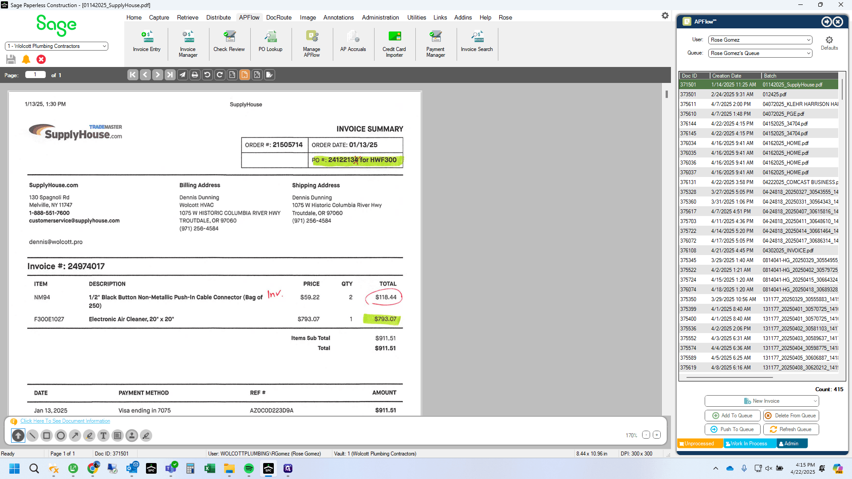Click Refresh Queue button
This screenshot has height=479, width=852.
pos(791,429)
